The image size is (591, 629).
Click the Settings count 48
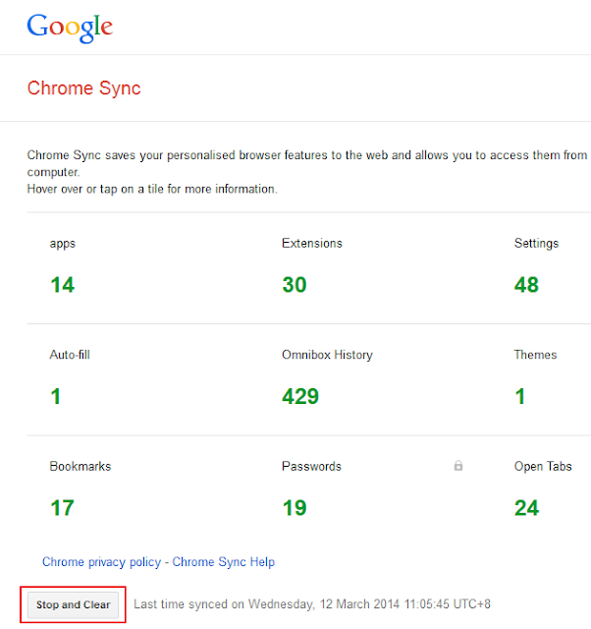coord(526,285)
